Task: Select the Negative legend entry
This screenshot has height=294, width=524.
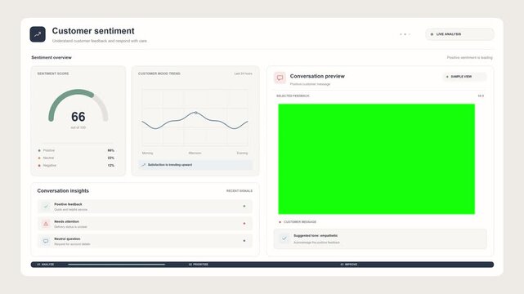Action: coord(76,166)
